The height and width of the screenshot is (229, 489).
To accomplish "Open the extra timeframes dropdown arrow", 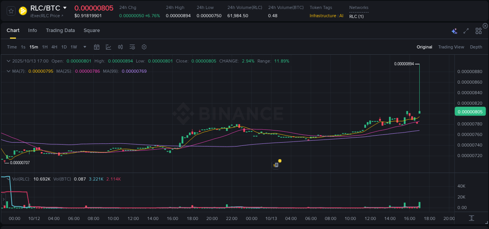I will click(x=84, y=47).
